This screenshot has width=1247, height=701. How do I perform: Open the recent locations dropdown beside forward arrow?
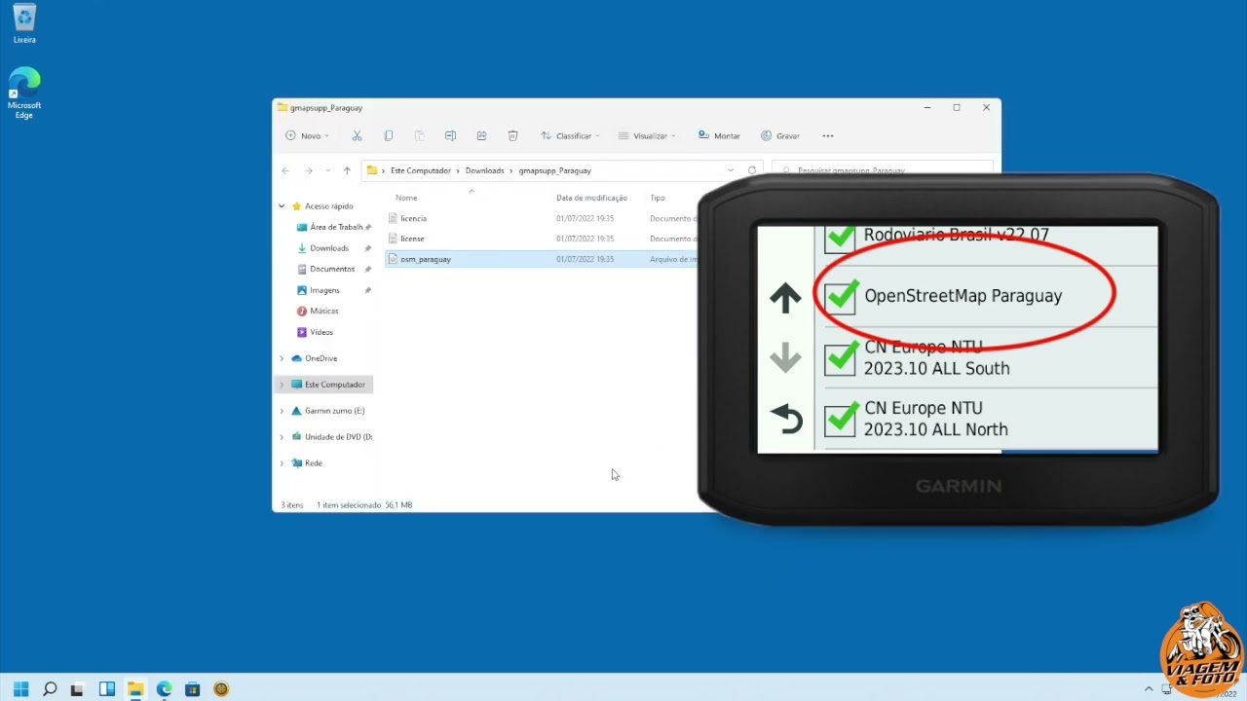tap(327, 170)
